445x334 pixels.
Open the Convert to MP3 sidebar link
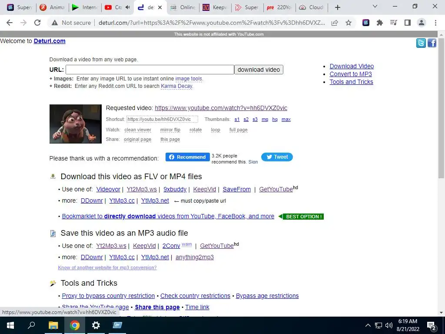[x=351, y=74]
